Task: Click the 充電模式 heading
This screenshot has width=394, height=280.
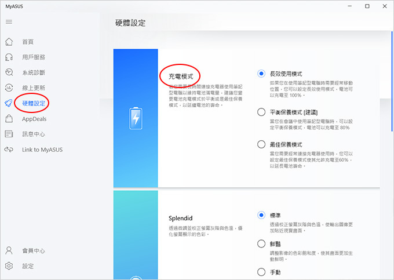Action: point(181,77)
